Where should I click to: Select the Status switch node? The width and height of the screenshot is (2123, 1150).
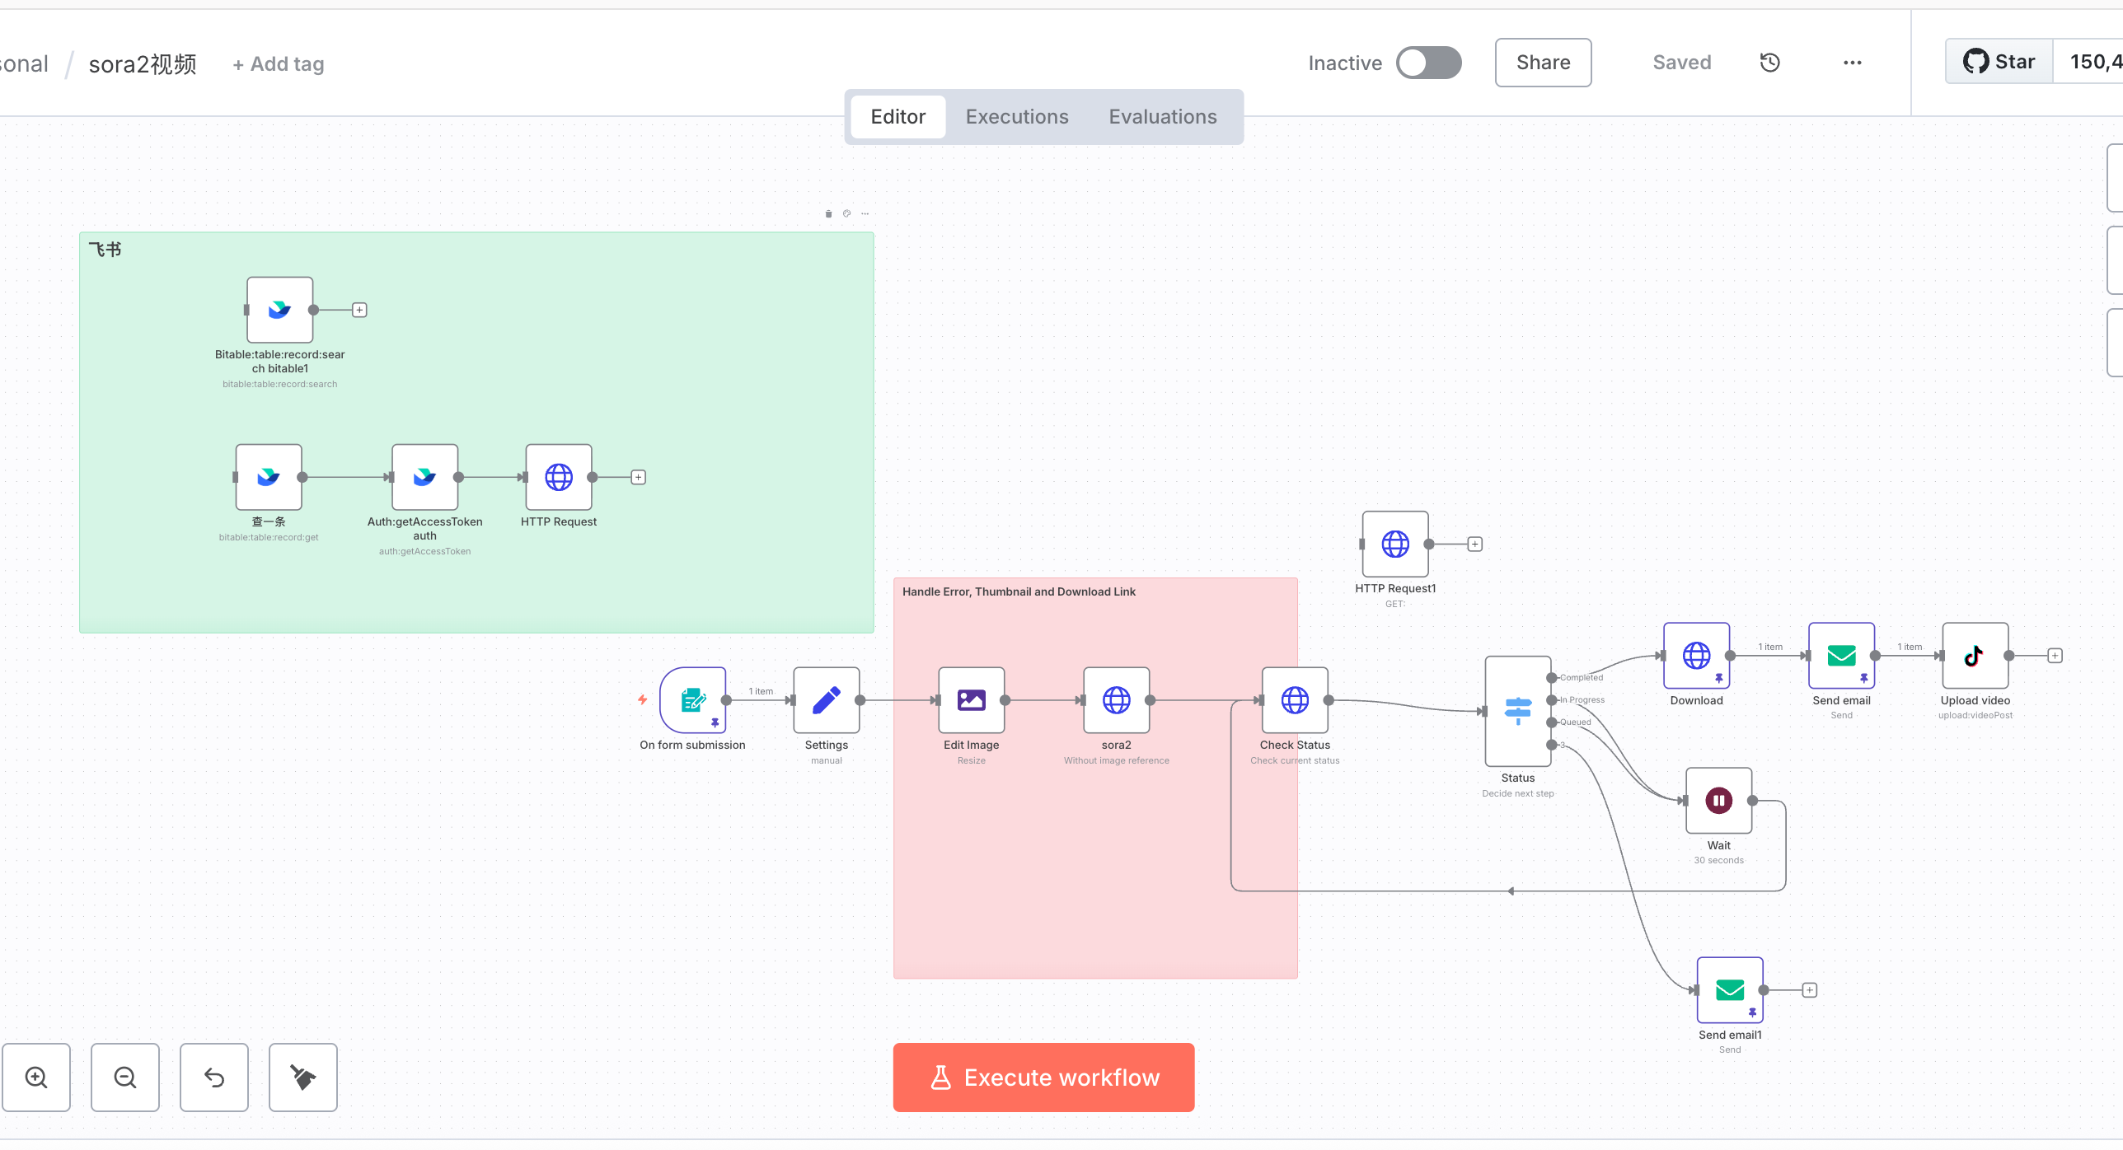[x=1517, y=711]
